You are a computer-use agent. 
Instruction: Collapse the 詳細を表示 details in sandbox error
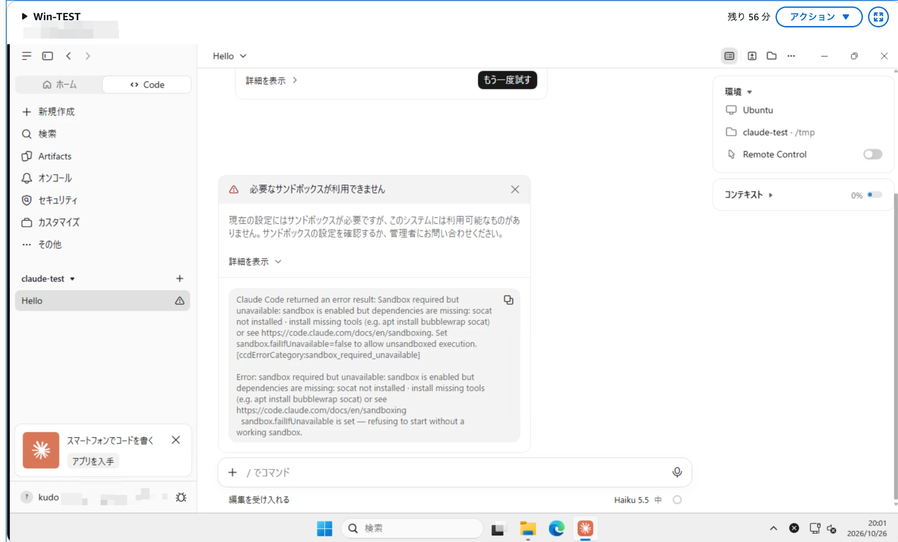(x=255, y=262)
